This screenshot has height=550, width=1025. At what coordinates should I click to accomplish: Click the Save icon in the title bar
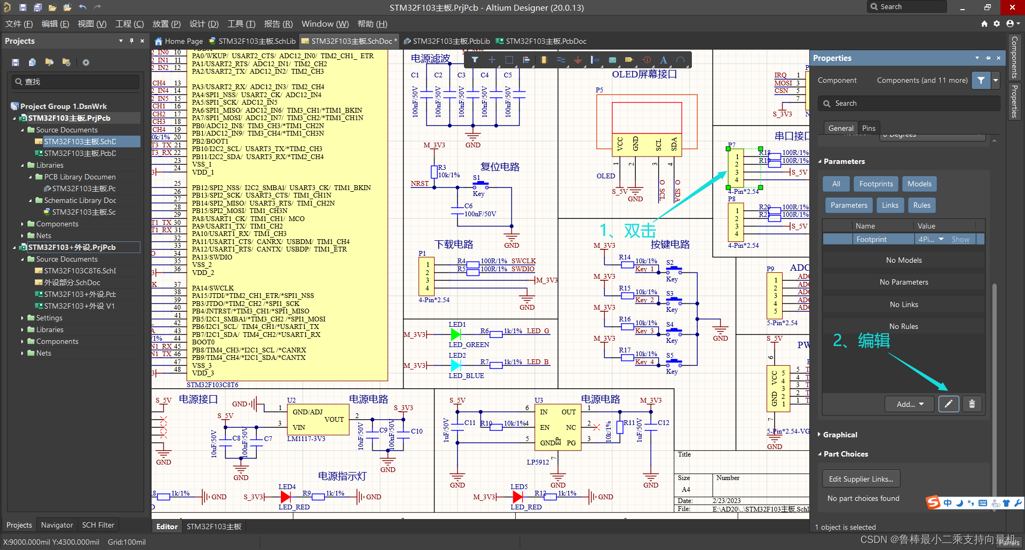pyautogui.click(x=23, y=7)
